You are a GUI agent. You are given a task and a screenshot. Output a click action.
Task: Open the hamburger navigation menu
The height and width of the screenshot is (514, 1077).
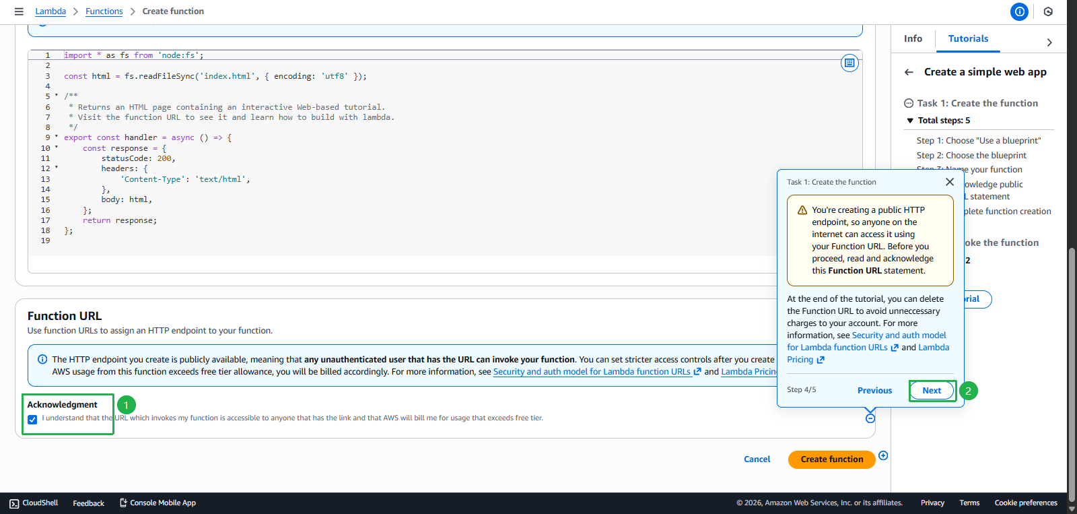[19, 11]
